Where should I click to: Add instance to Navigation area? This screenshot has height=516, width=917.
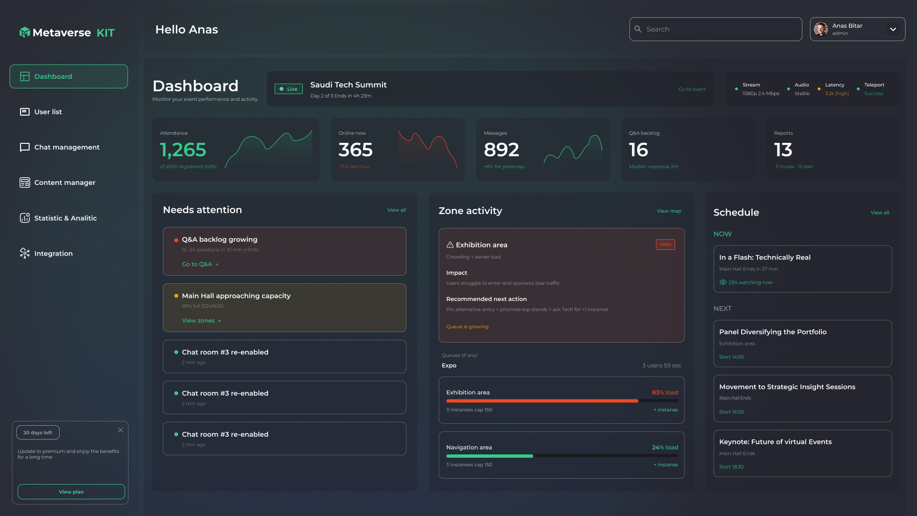[x=666, y=465]
